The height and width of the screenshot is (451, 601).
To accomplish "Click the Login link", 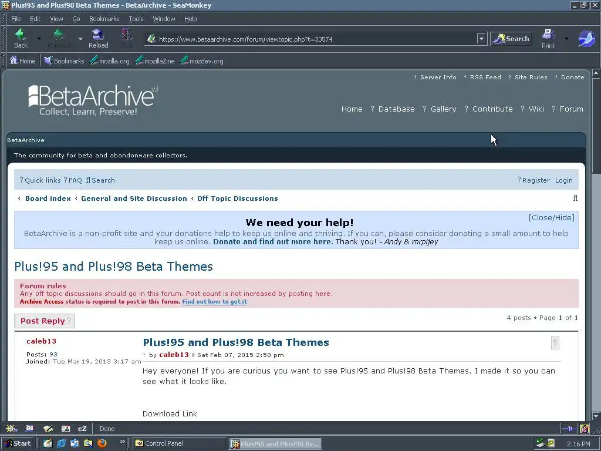I will tap(564, 180).
